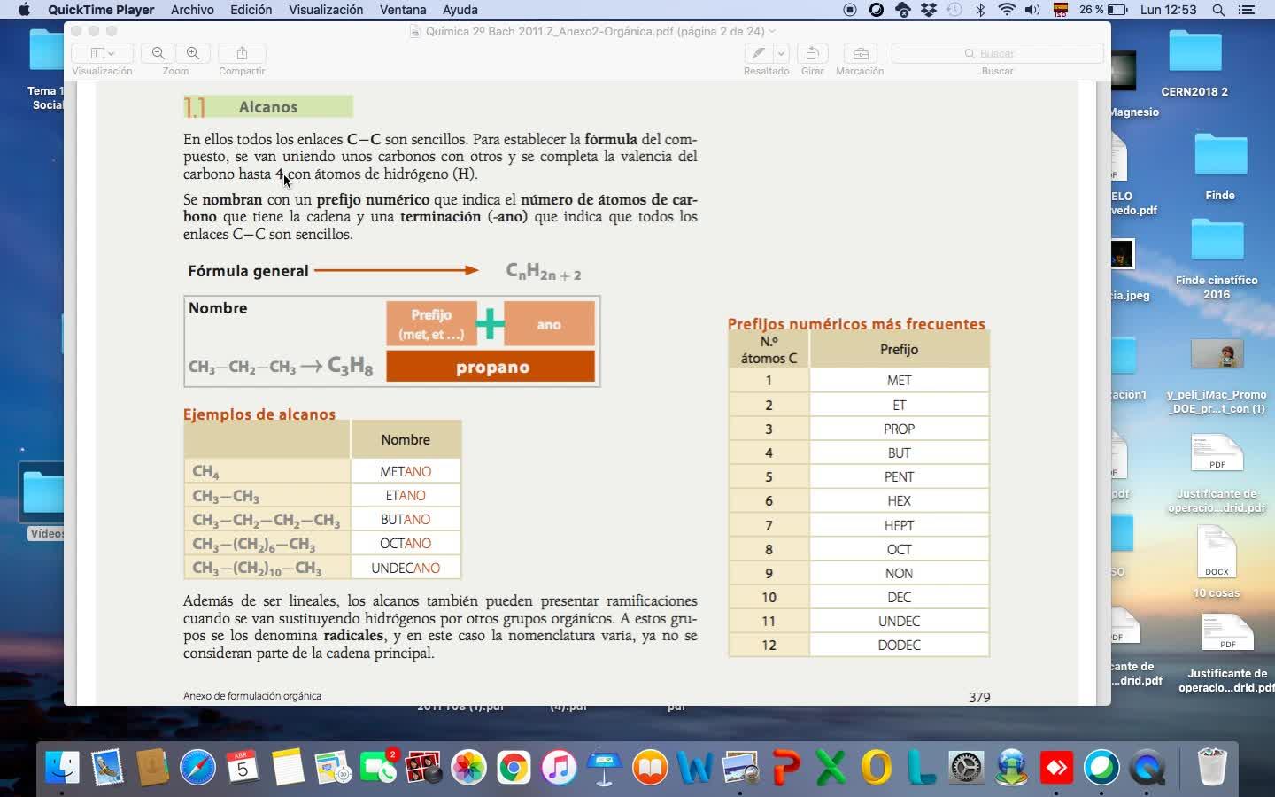Open the Ayuda menu

tap(460, 10)
